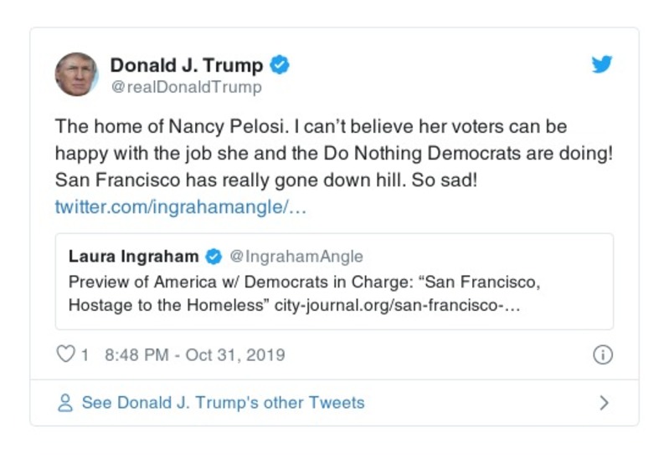The width and height of the screenshot is (669, 468).
Task: Click the Twitter bird logo icon
Action: coord(602,65)
